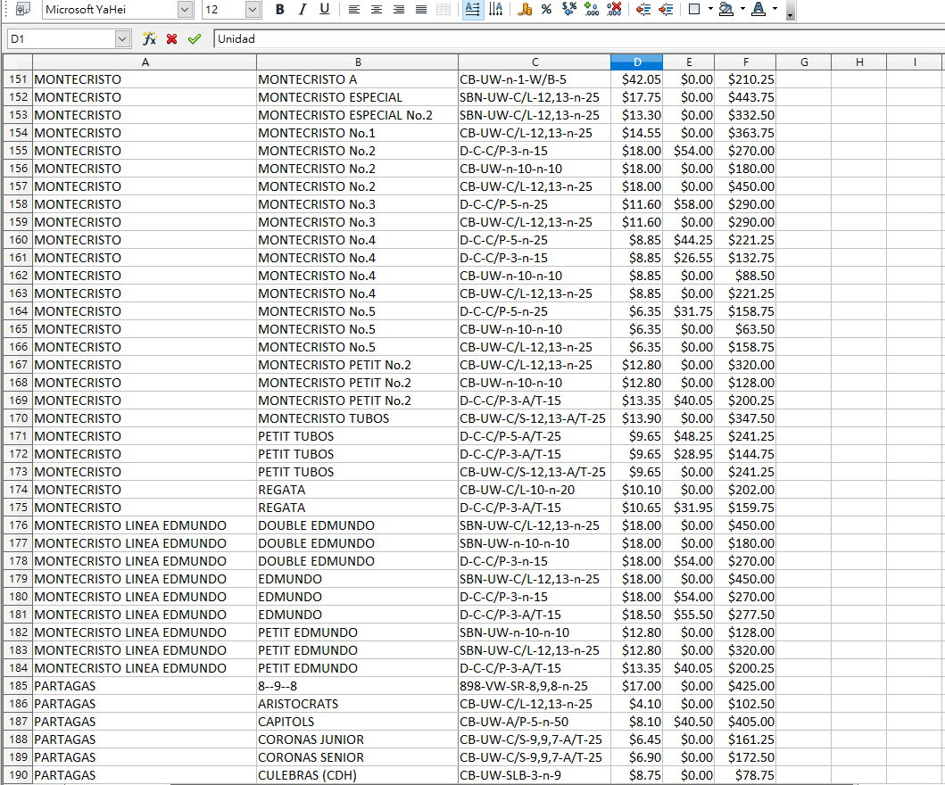Select column D header

point(637,62)
